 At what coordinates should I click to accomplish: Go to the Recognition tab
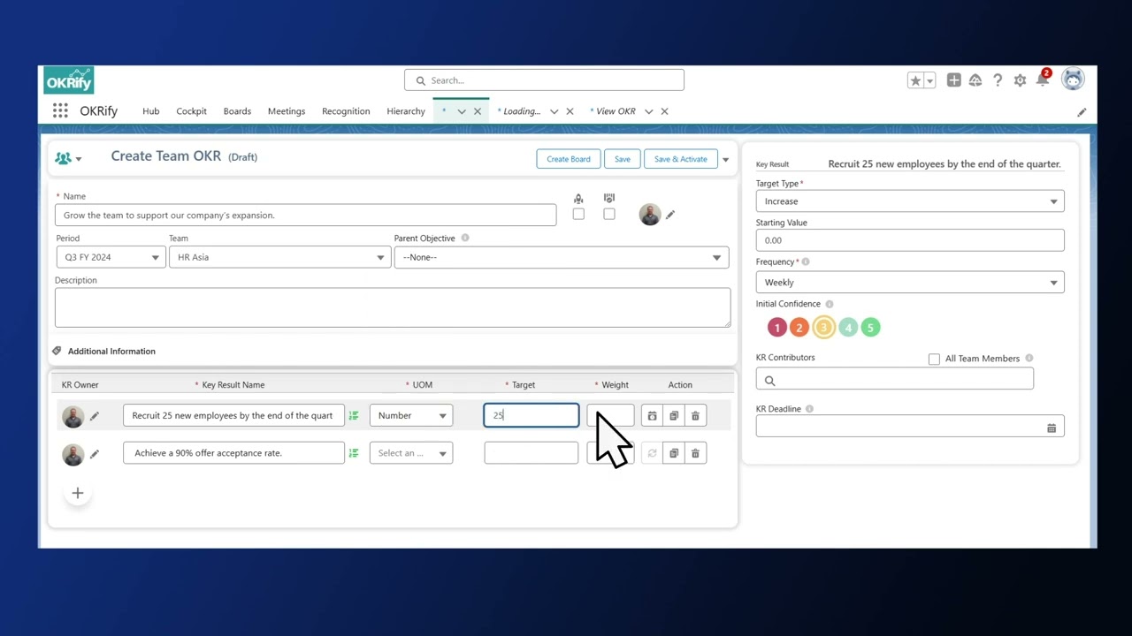click(x=346, y=111)
